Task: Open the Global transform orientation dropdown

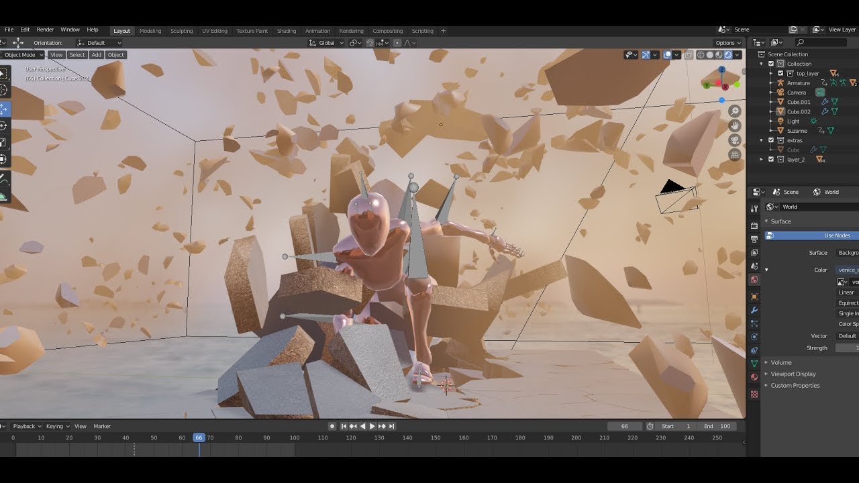Action: (x=327, y=43)
